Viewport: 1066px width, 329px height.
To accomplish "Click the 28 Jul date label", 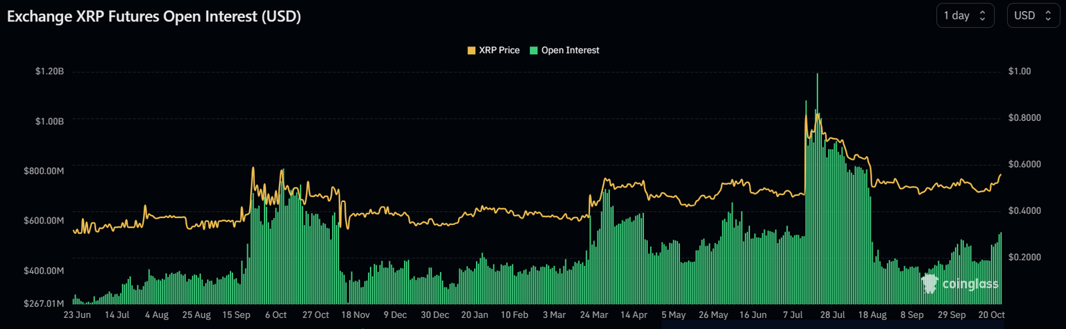I will pyautogui.click(x=834, y=315).
